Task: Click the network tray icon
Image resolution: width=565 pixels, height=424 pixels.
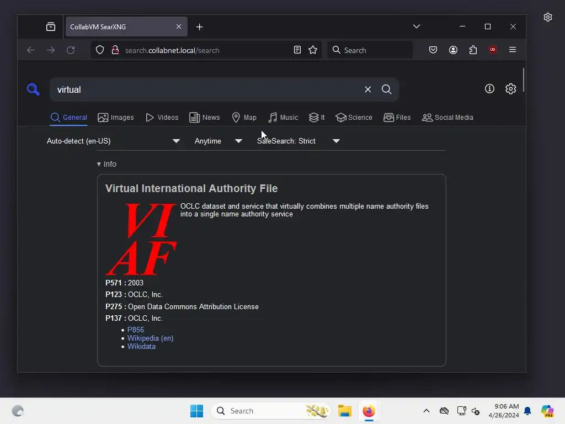Action: pyautogui.click(x=462, y=411)
